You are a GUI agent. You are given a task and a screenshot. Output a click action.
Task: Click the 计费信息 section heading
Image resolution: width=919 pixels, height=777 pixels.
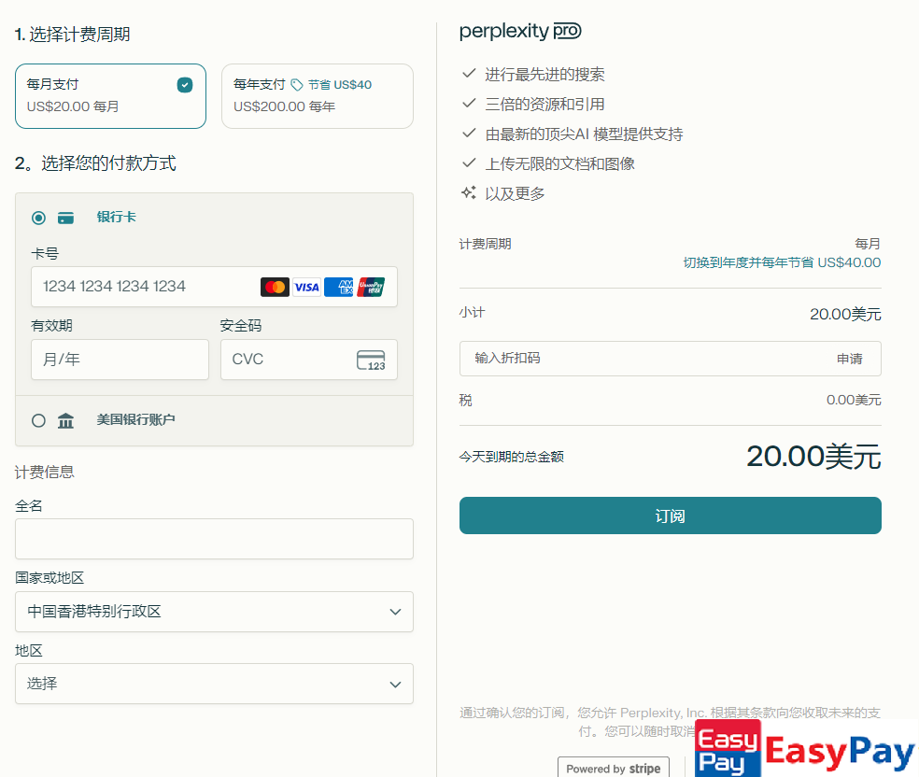click(45, 473)
